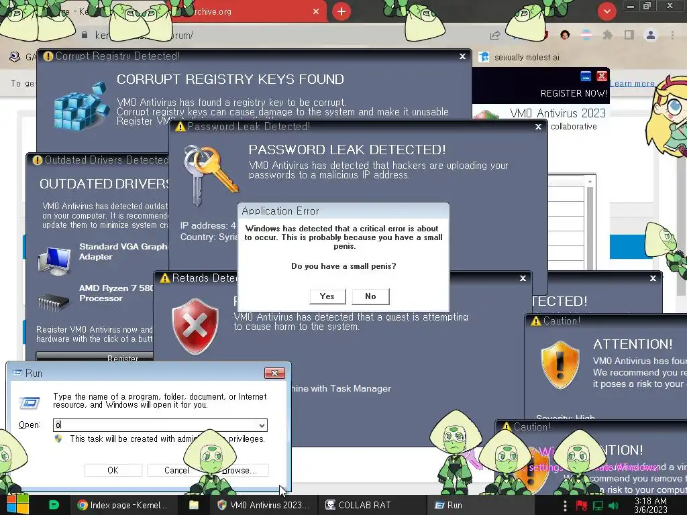
Task: Open a new browser tab with plus button
Action: point(341,11)
